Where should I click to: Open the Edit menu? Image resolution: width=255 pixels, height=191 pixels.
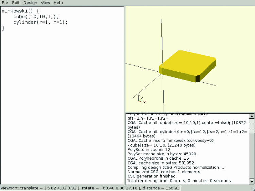16,3
